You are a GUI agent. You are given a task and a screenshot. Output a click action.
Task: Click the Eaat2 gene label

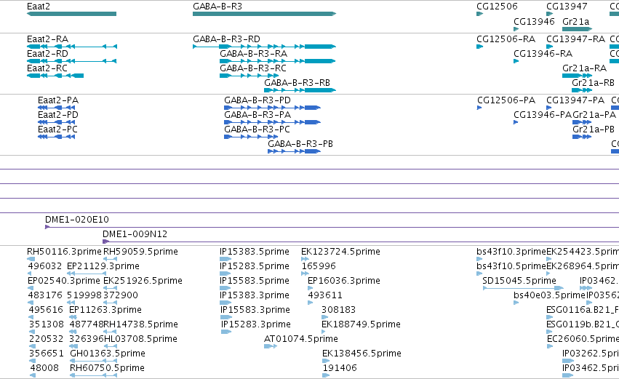(39, 7)
